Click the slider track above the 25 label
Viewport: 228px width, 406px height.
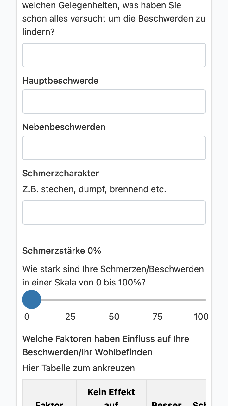[x=70, y=300]
